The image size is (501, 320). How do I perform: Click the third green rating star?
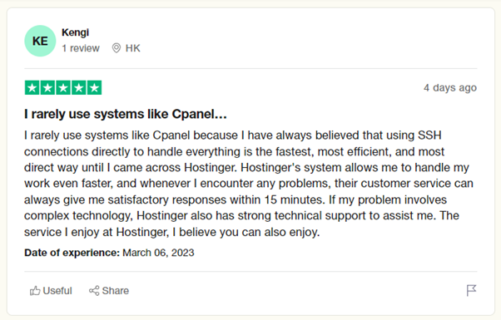tap(63, 88)
